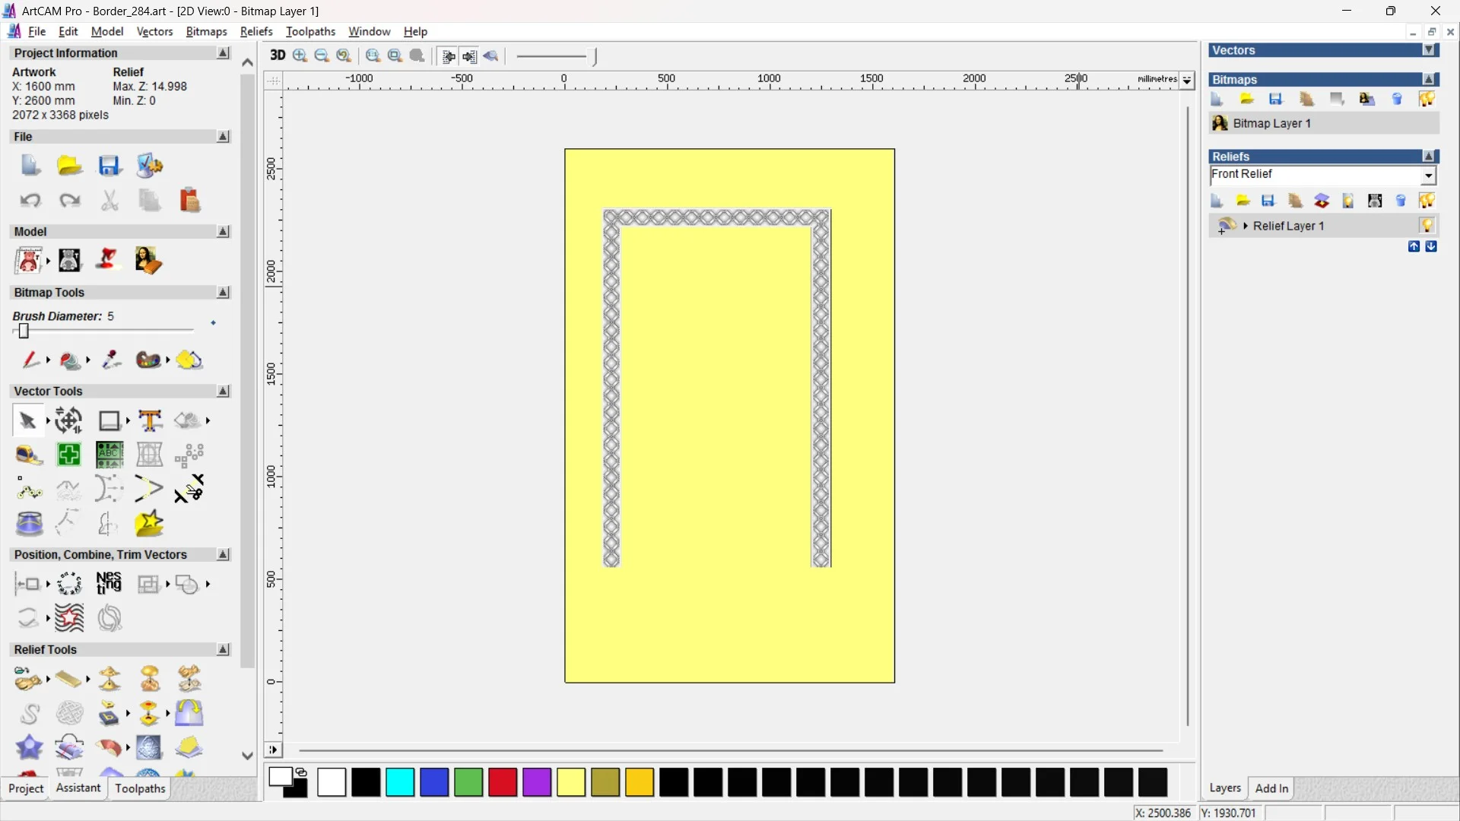
Task: Select the Create Rectangle vector tool
Action: [x=109, y=420]
